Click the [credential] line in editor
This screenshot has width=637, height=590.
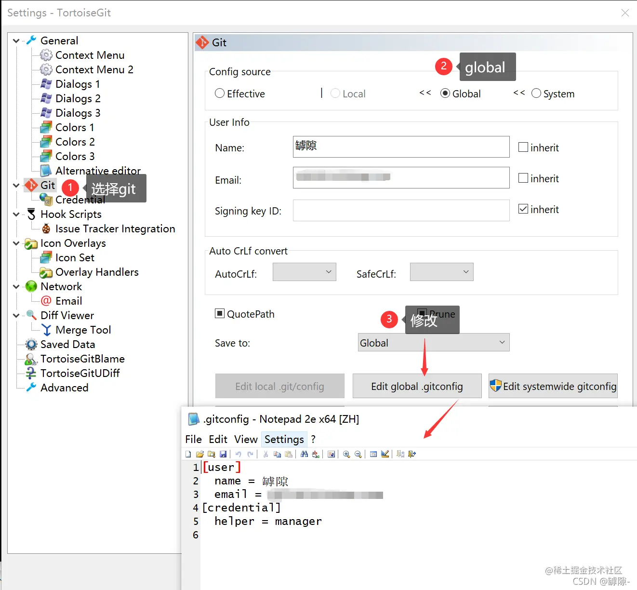(x=241, y=508)
